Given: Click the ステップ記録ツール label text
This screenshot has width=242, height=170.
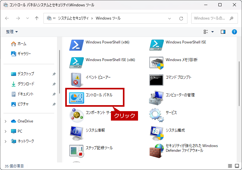Looking at the screenshot, I should point(99,148).
